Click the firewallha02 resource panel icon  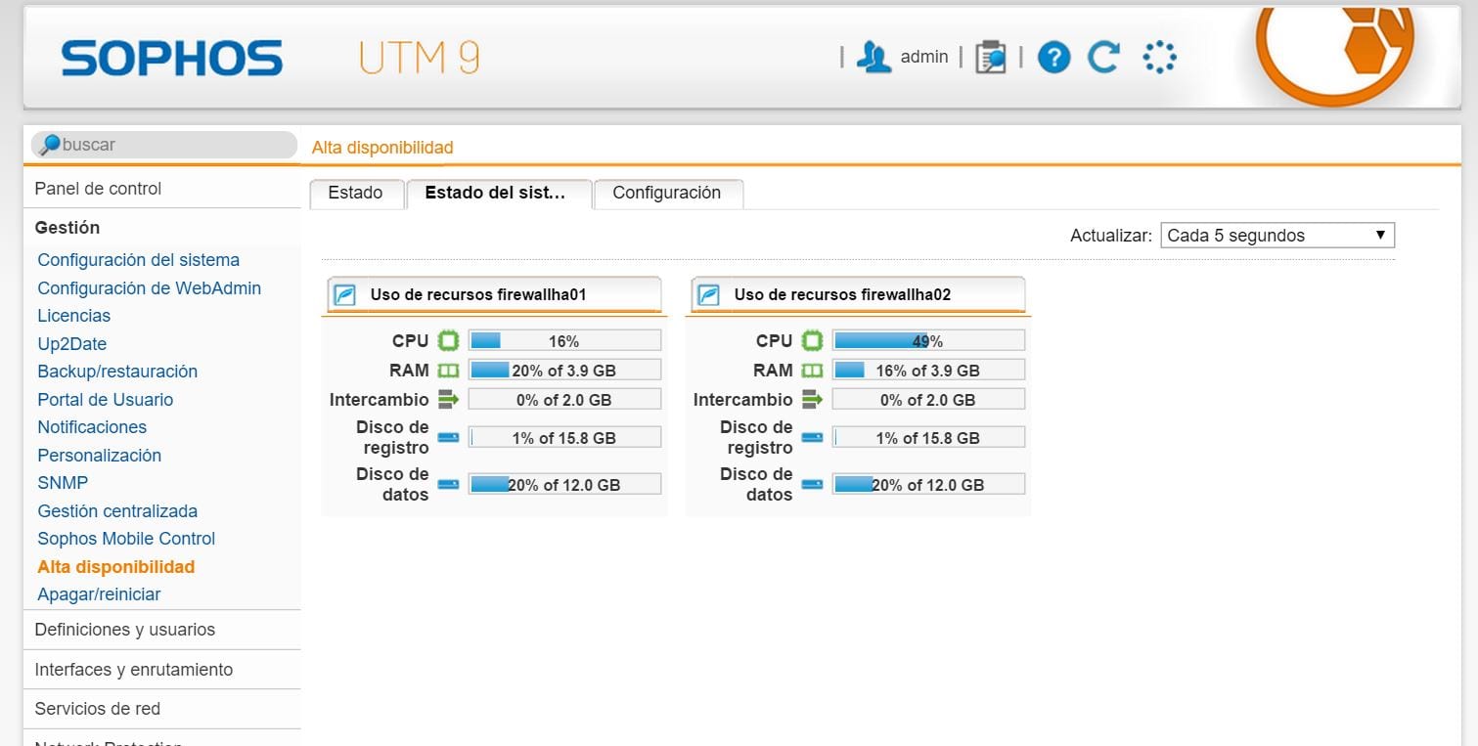[x=709, y=295]
